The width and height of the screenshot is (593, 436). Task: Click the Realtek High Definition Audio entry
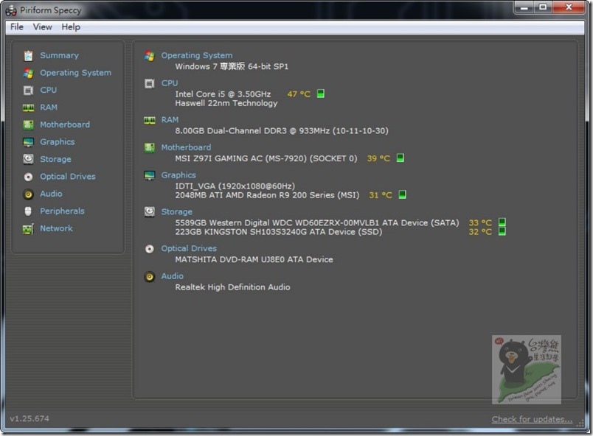[x=232, y=287]
